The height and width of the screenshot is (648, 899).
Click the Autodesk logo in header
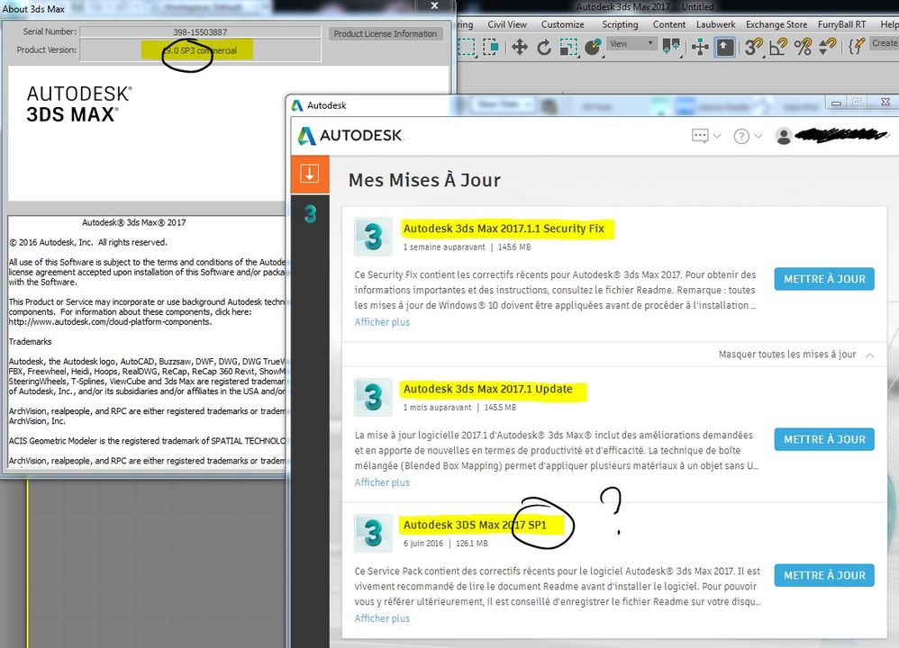coord(350,136)
